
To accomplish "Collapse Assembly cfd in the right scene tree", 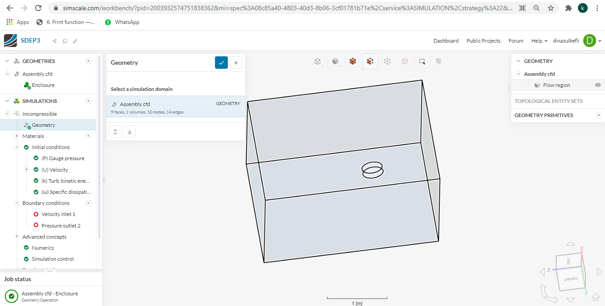I will [x=518, y=74].
